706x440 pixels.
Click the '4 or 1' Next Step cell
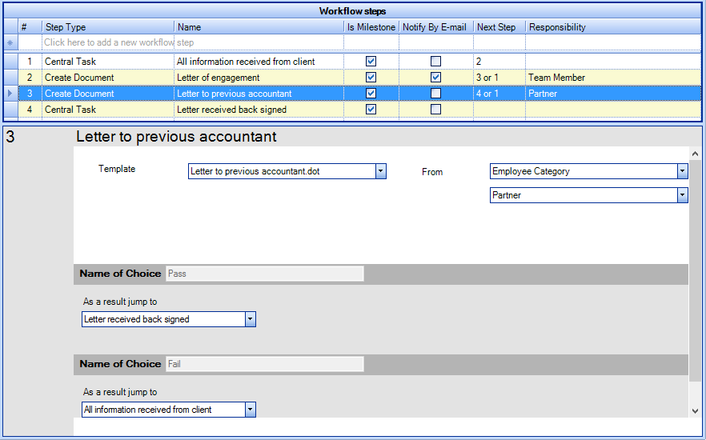pos(499,94)
